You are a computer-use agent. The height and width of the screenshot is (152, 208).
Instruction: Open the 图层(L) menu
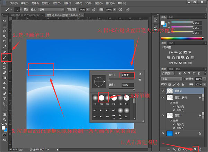[46, 3]
